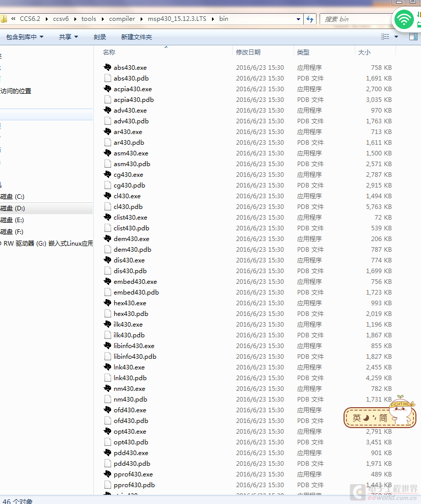Open the 共享 toolbar menu
This screenshot has width=421, height=504.
pyautogui.click(x=68, y=37)
